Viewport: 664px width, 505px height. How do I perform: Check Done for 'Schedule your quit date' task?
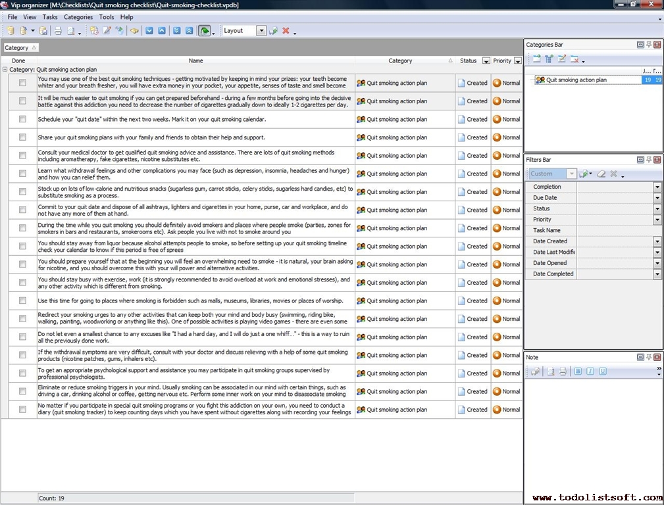tap(22, 119)
